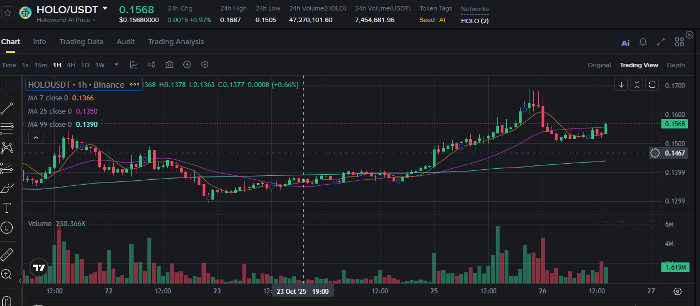Switch to Trading View chart mode

(639, 65)
